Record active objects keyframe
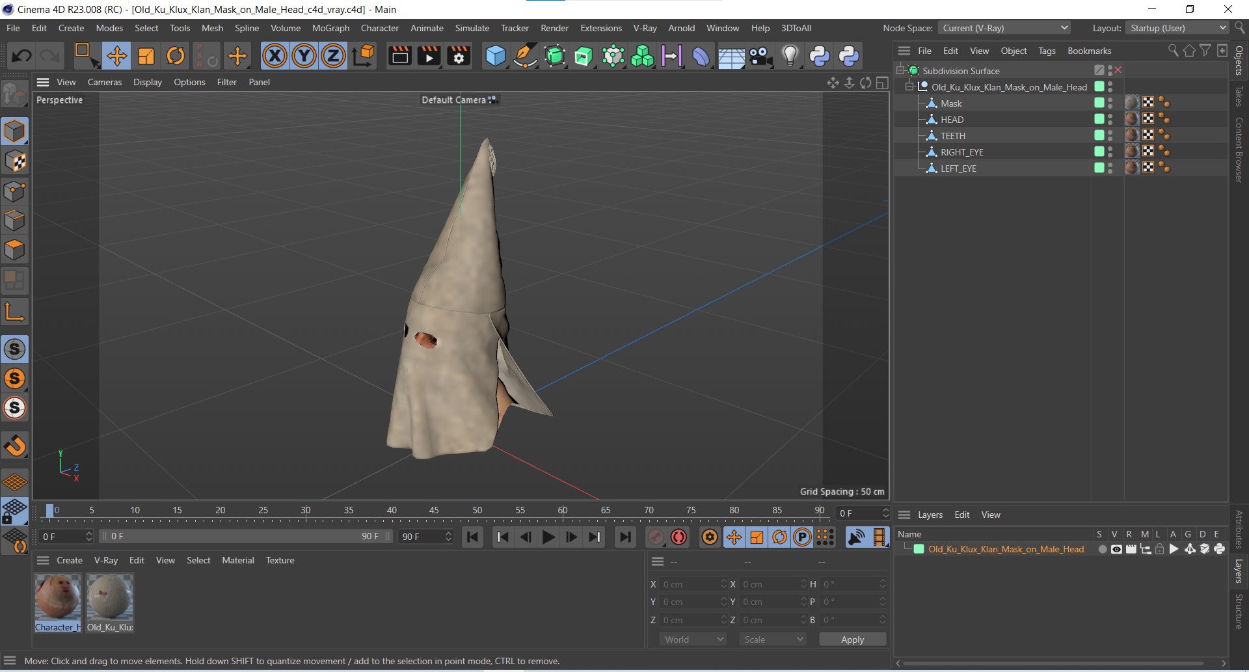Screen dimensions: 1249x672 click(x=656, y=537)
